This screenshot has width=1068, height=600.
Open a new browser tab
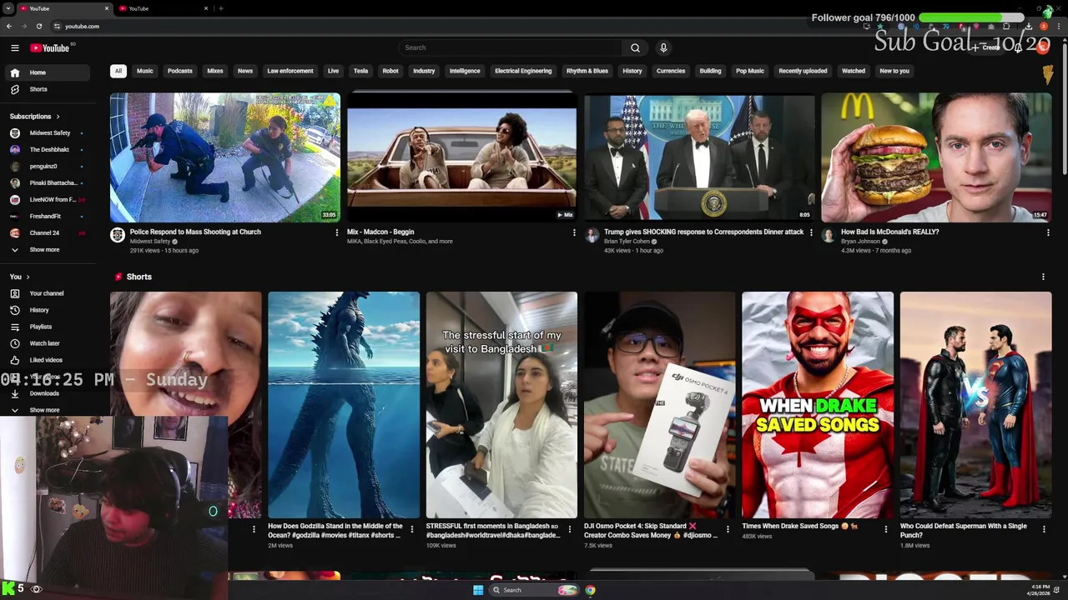coord(221,8)
